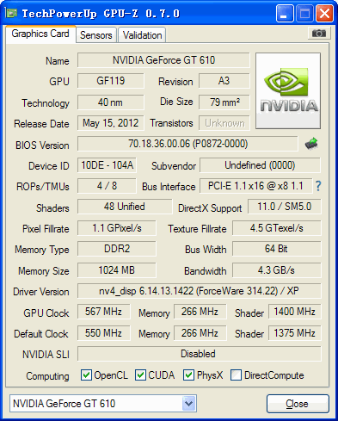
Task: Click the 'BIOS Version' label
Action: [42, 145]
